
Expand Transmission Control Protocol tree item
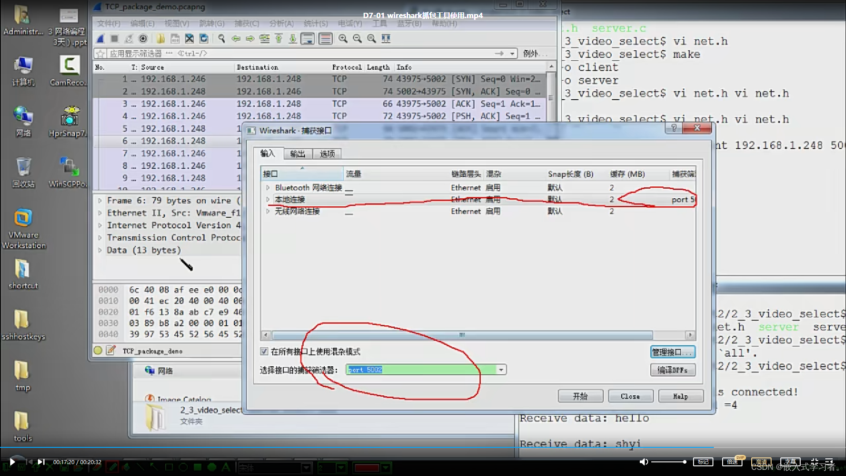tap(100, 238)
